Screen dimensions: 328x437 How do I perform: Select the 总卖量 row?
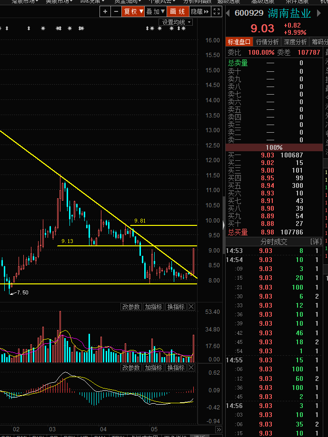274,63
